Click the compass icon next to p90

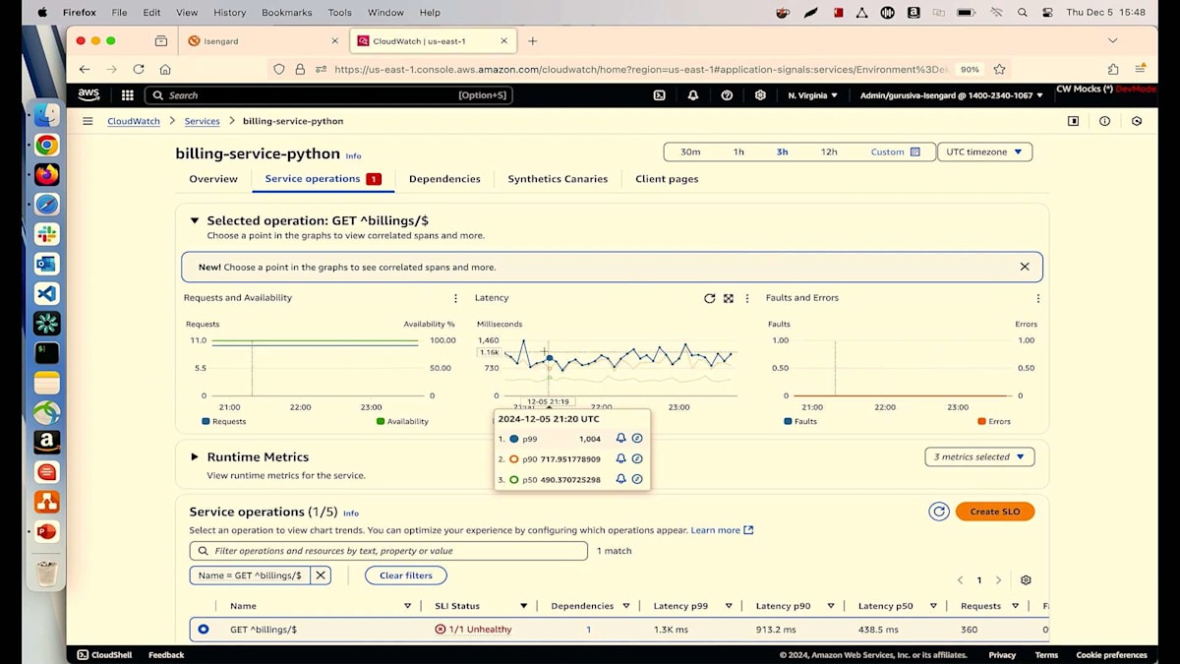[637, 458]
